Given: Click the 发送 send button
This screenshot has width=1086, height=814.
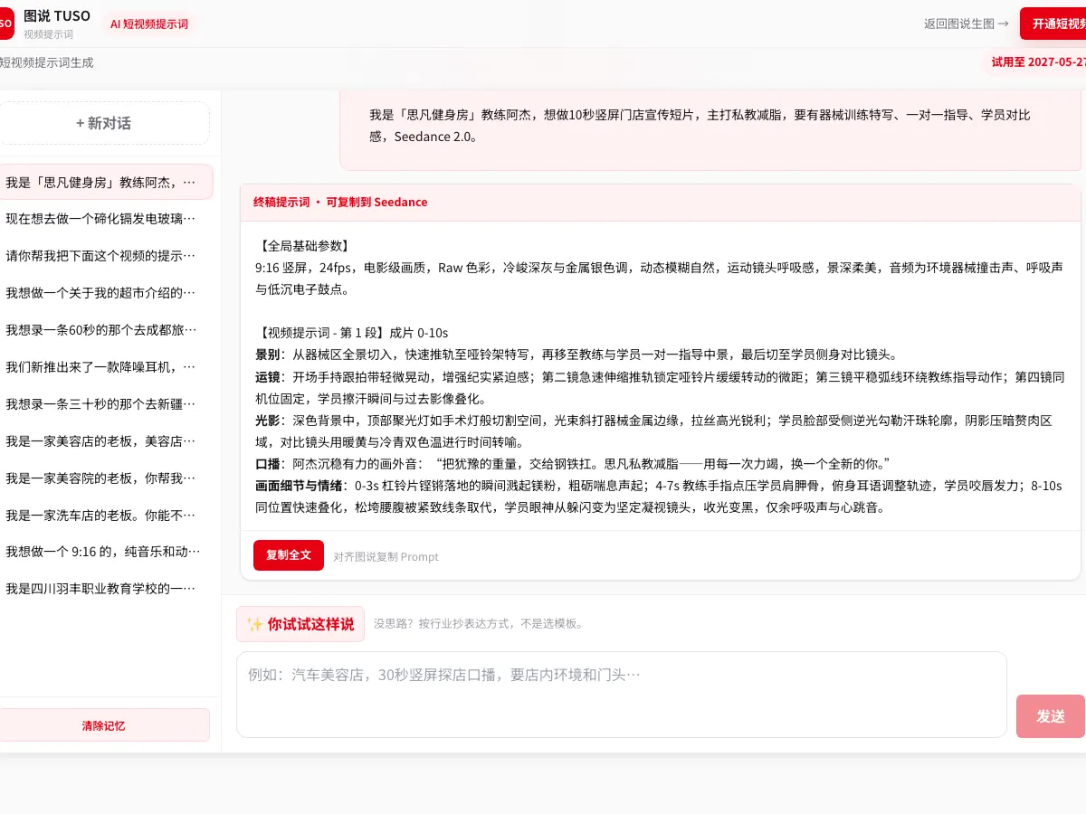Looking at the screenshot, I should click(1051, 716).
